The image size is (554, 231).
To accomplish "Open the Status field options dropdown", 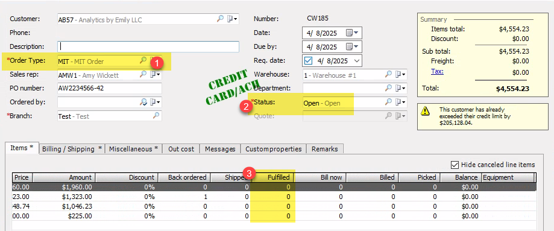I will tap(400, 103).
